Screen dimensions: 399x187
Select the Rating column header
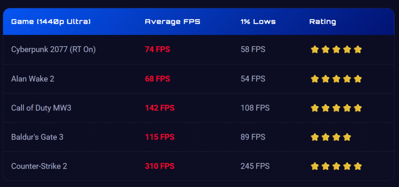click(x=323, y=22)
